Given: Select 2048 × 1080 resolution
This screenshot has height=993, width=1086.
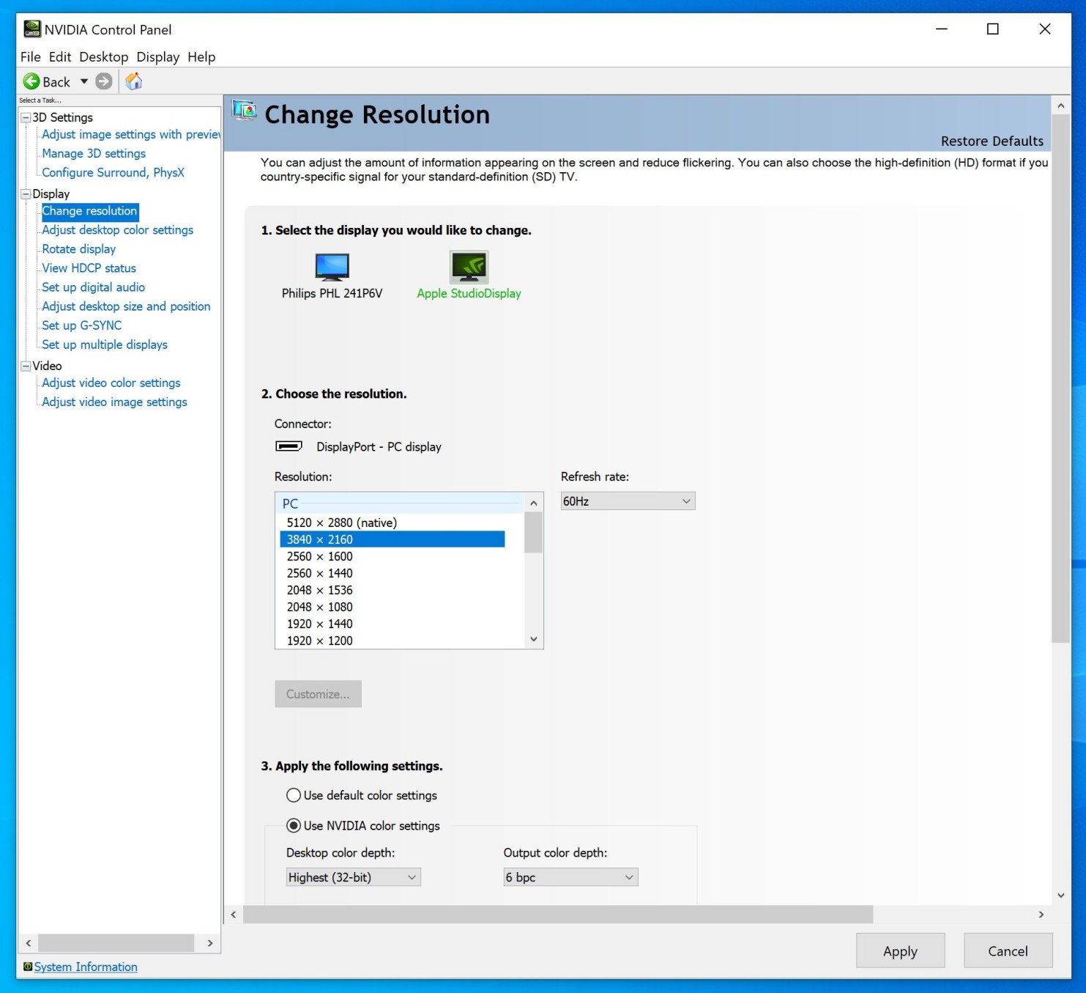Looking at the screenshot, I should click(393, 607).
